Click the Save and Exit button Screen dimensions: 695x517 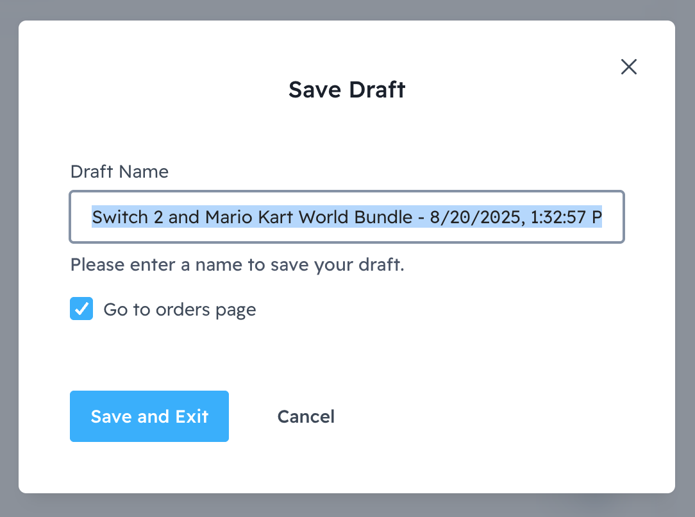point(149,416)
